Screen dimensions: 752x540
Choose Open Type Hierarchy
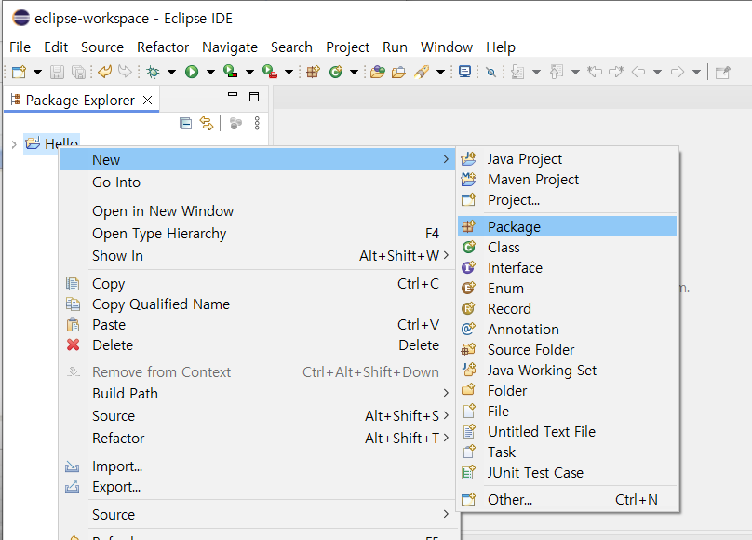(x=258, y=234)
